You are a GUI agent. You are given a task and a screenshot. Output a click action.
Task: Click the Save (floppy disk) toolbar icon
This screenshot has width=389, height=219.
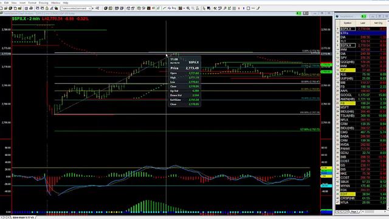pyautogui.click(x=26, y=8)
